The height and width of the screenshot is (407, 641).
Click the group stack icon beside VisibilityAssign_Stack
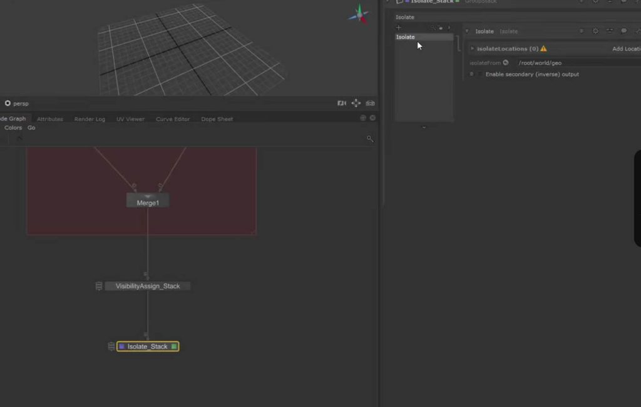coord(99,286)
